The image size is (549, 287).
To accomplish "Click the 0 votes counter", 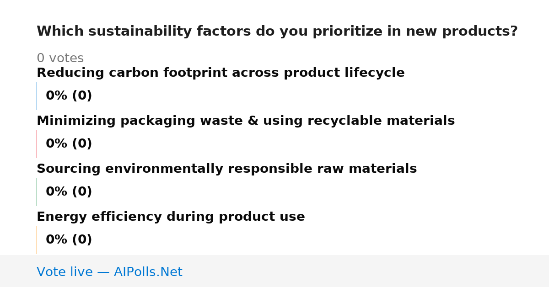I will point(60,58).
